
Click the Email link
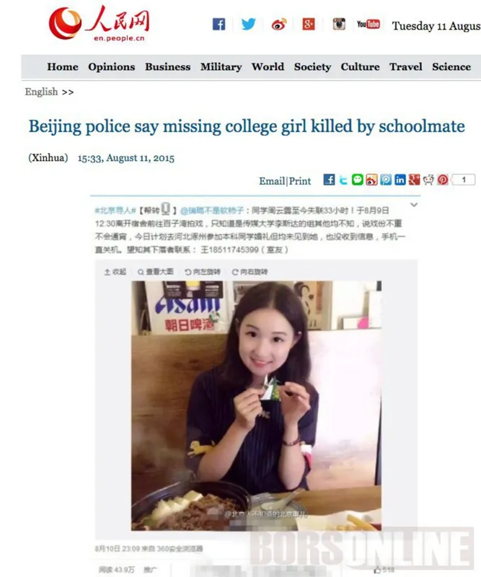point(272,181)
